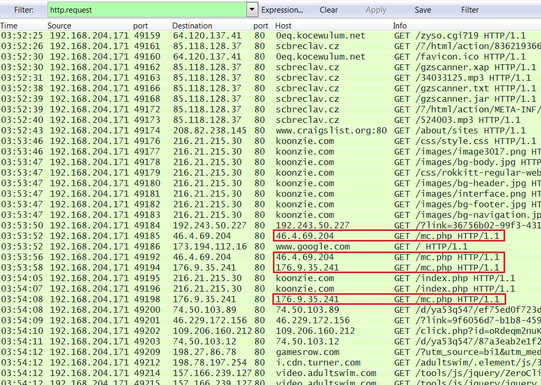Viewport: 541px width, 385px height.
Task: Sort by the Host column header
Action: (283, 25)
